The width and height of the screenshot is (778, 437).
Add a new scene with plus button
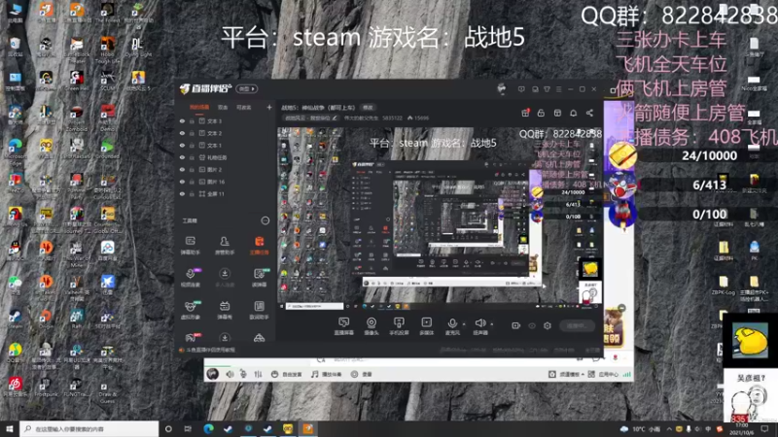[269, 107]
